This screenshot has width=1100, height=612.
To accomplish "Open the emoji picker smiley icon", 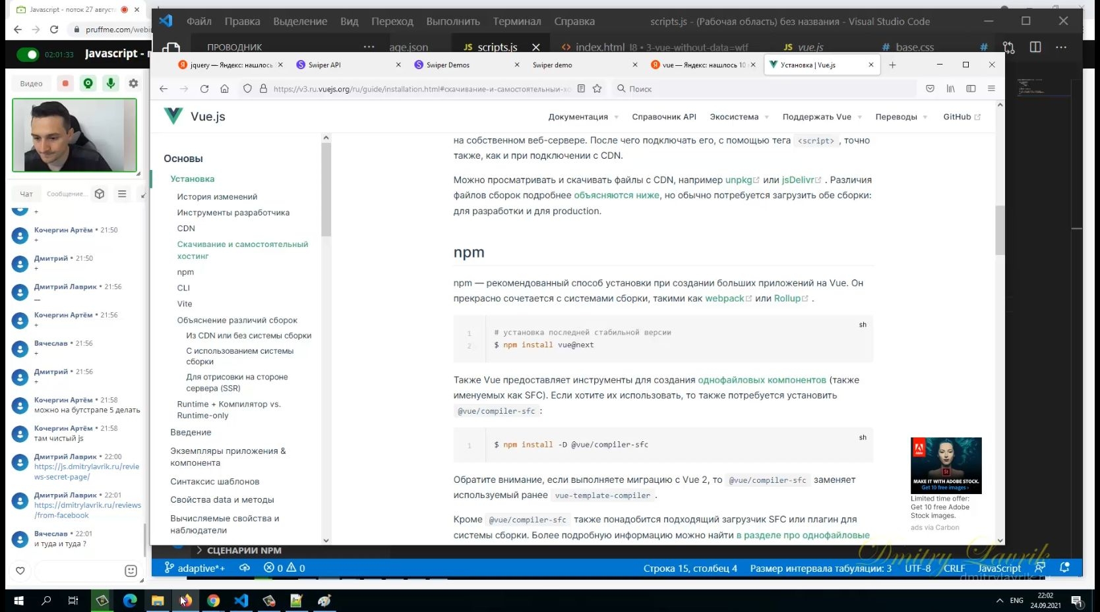I will [131, 570].
